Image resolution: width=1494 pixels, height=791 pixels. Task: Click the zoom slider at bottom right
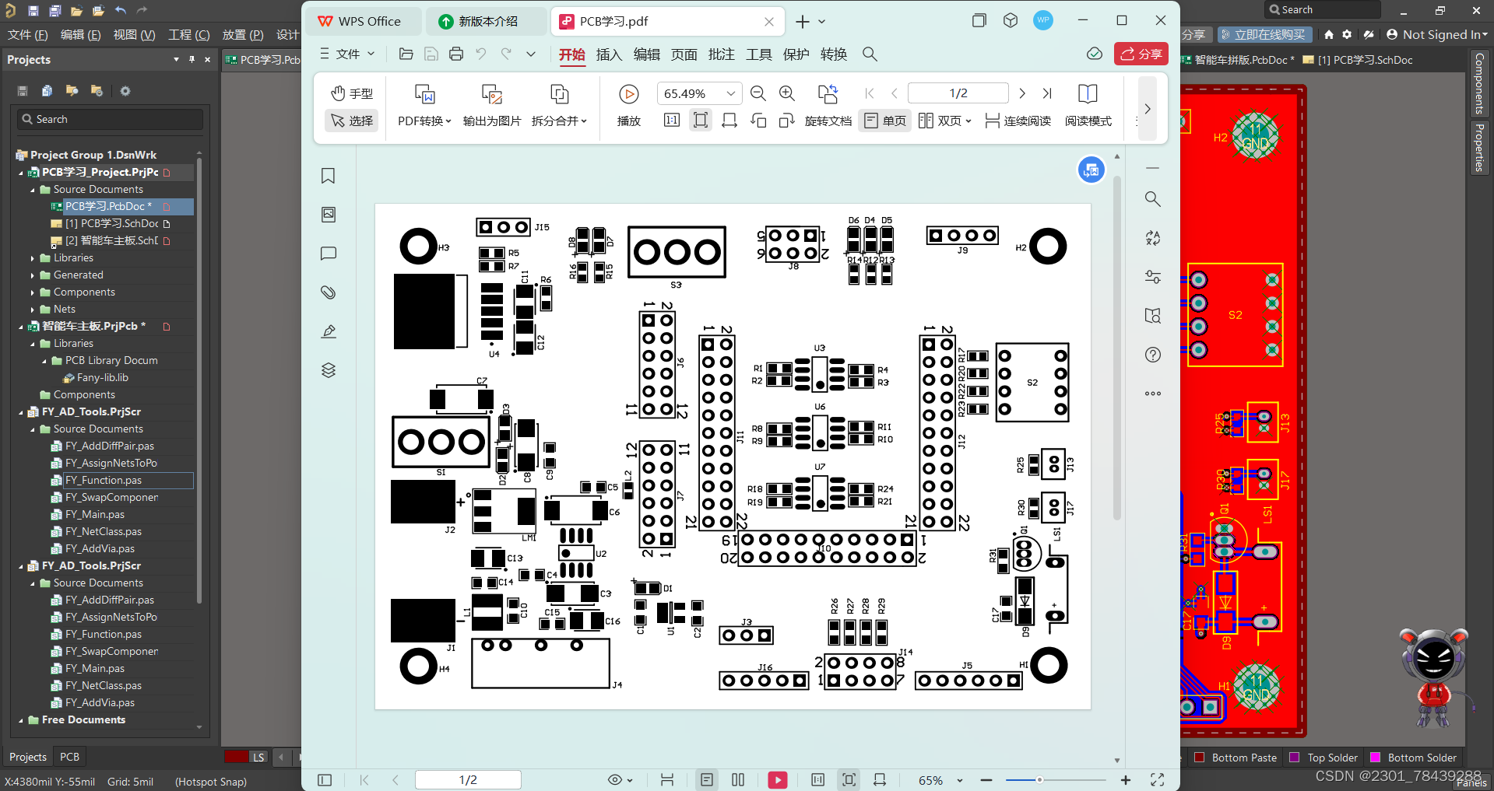click(x=1039, y=779)
